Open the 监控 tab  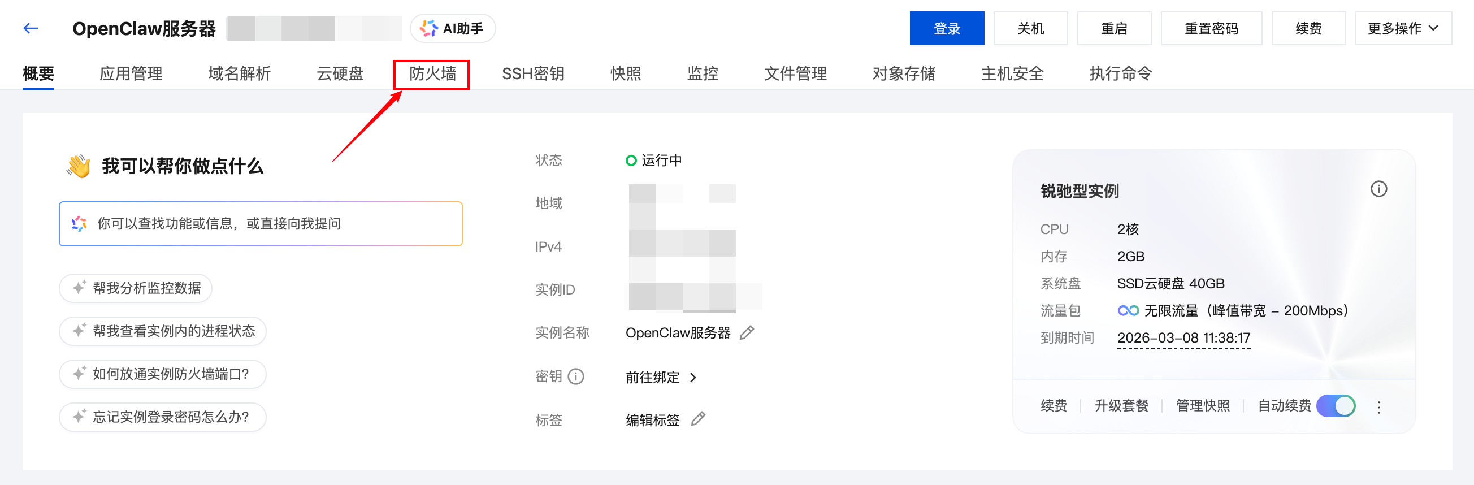tap(703, 73)
